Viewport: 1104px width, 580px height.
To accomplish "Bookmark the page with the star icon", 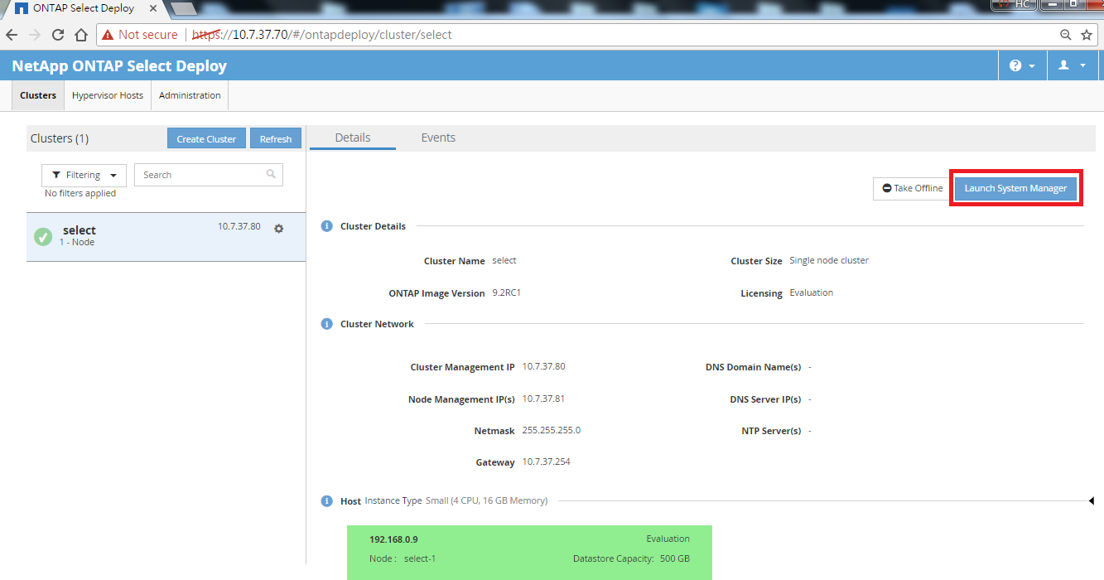I will point(1087,35).
